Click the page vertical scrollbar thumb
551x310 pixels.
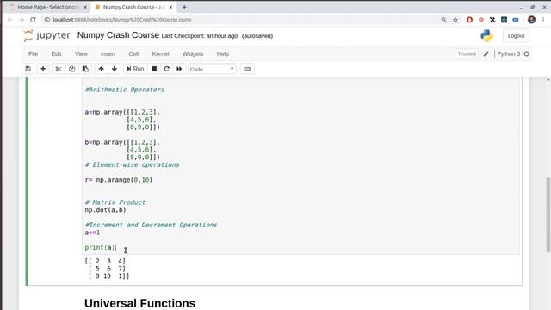coord(548,215)
